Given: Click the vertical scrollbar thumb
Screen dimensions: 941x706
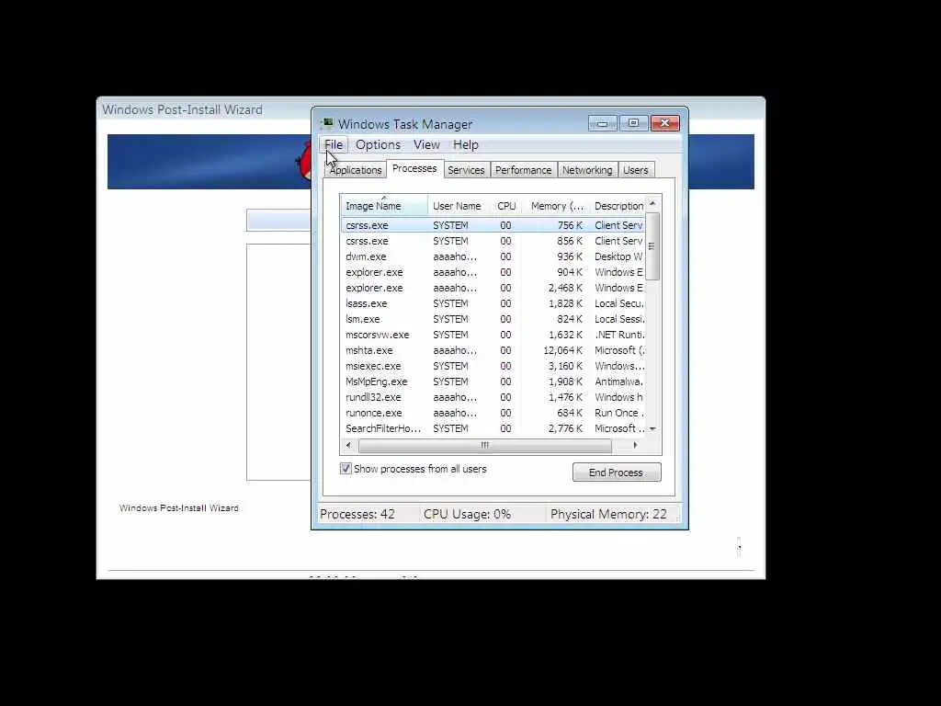Looking at the screenshot, I should click(x=652, y=246).
